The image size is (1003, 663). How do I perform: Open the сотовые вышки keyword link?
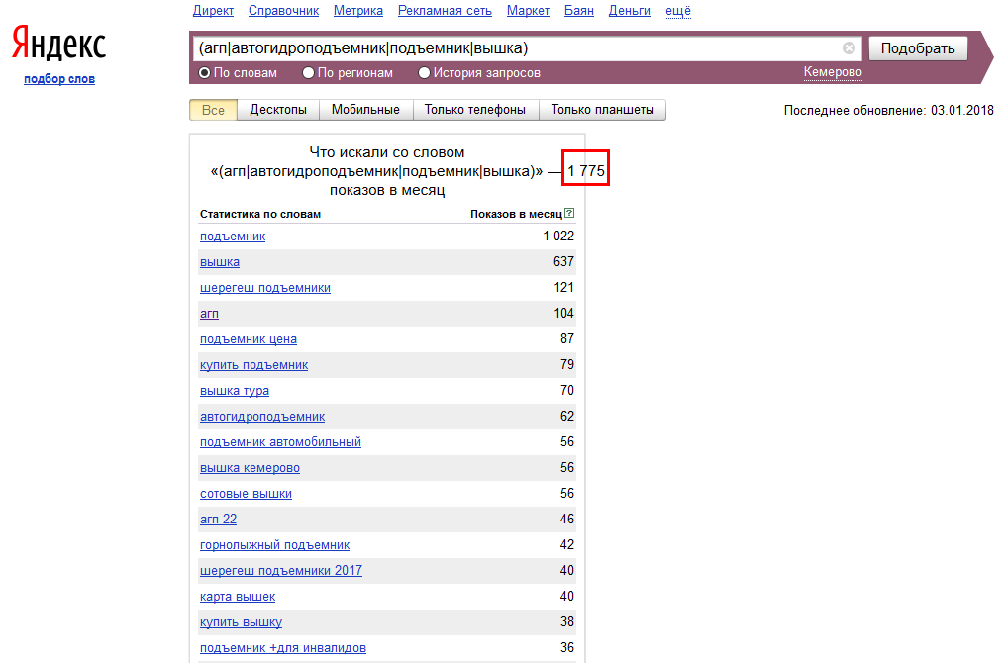point(246,494)
